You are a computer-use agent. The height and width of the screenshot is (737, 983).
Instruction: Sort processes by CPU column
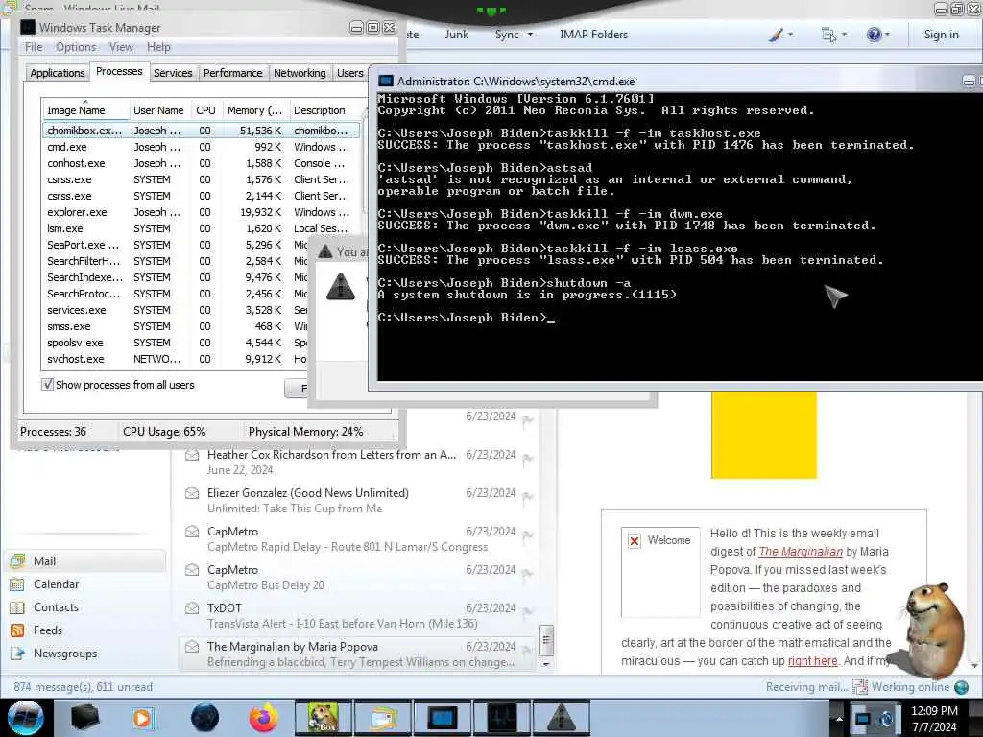tap(205, 109)
